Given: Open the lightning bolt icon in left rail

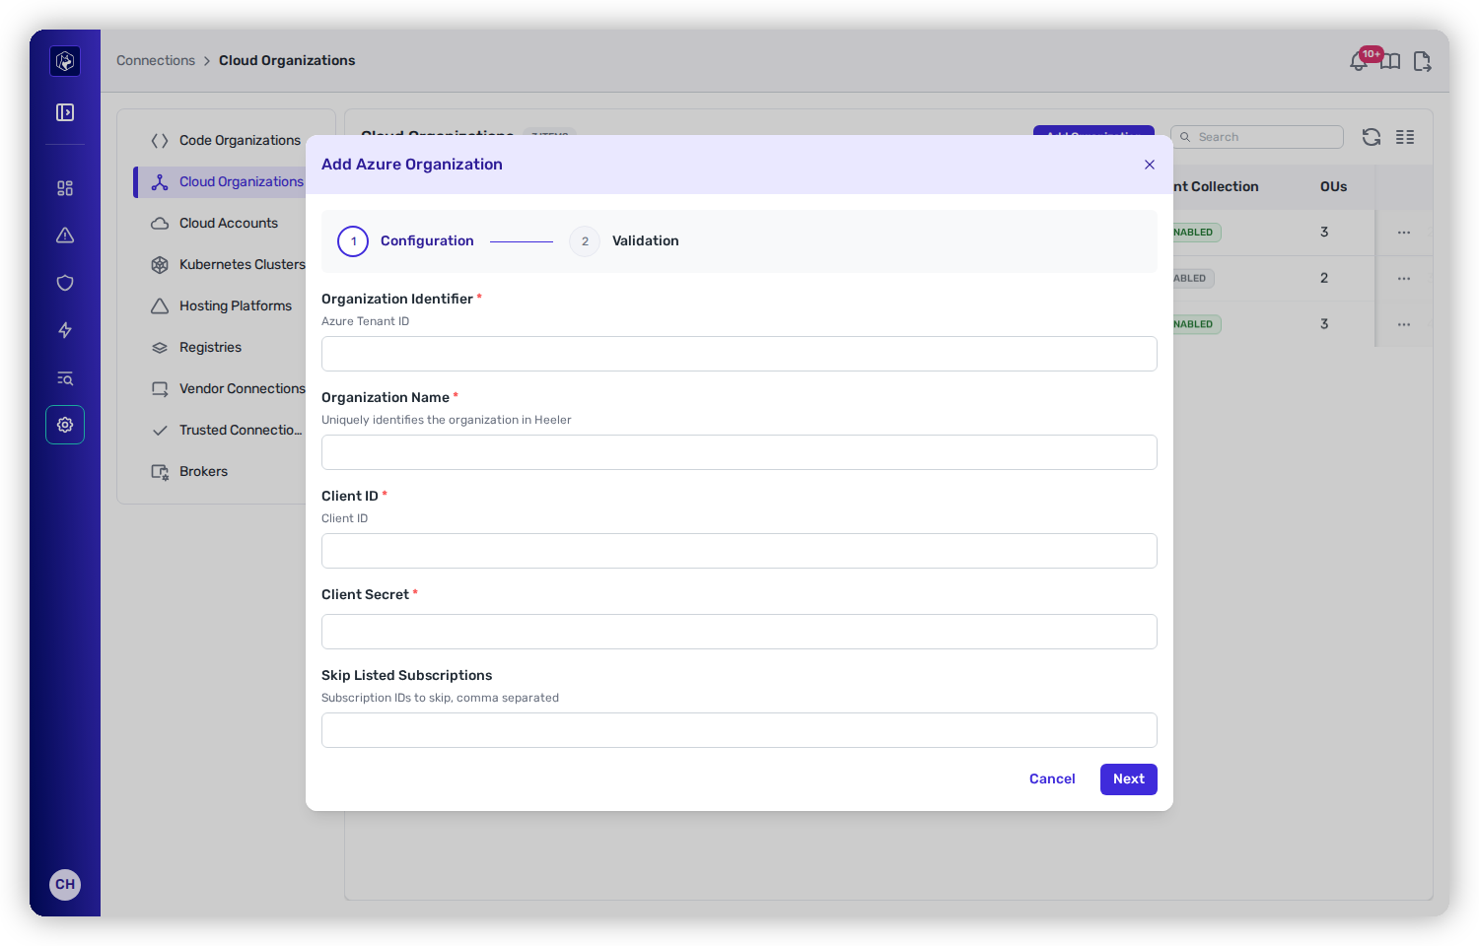Looking at the screenshot, I should 65,330.
